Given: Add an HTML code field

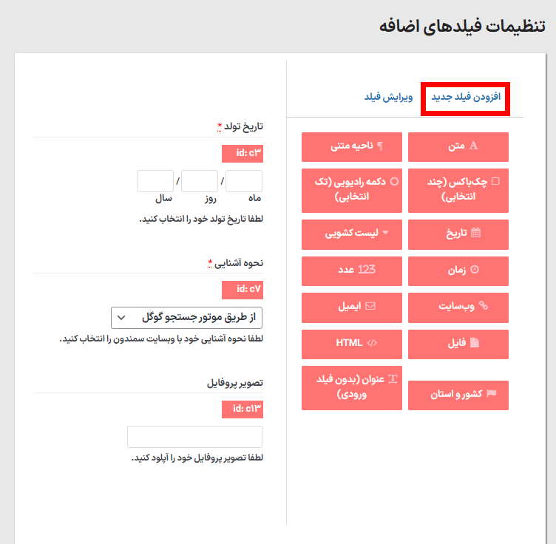Looking at the screenshot, I should click(352, 344).
